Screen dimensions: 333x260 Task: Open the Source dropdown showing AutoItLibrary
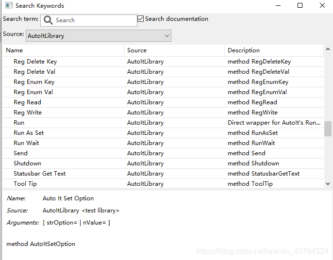click(x=99, y=36)
